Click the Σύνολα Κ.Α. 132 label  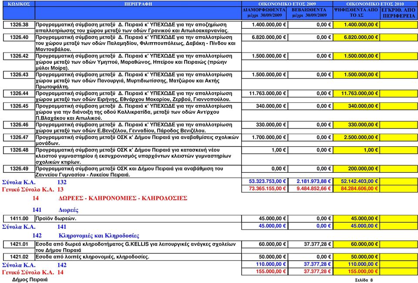click(x=34, y=182)
